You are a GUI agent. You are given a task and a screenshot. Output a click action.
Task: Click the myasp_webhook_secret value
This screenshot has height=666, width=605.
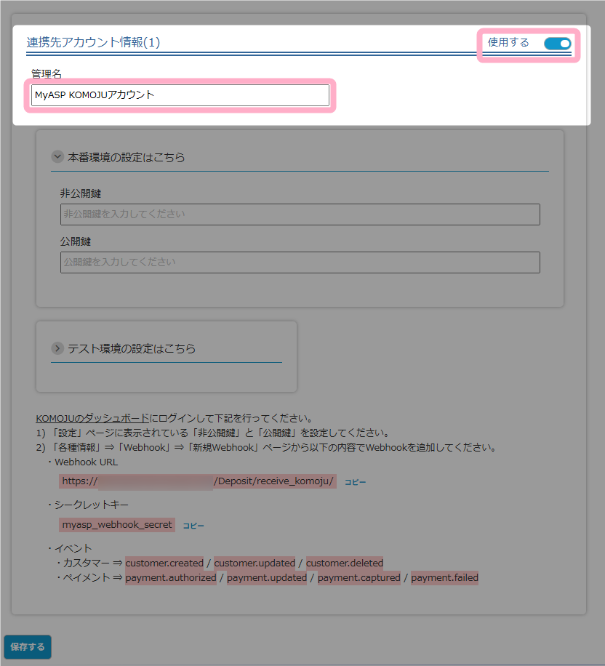(x=117, y=525)
